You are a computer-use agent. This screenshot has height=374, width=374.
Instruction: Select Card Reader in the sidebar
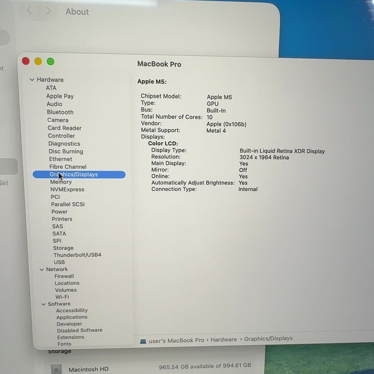click(x=65, y=128)
